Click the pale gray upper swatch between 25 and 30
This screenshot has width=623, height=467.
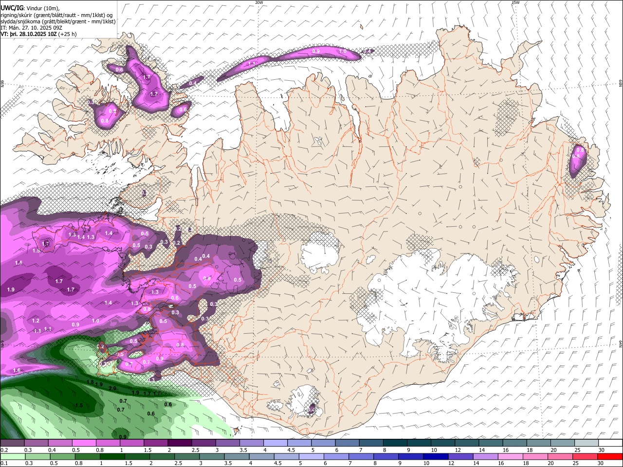586,443
